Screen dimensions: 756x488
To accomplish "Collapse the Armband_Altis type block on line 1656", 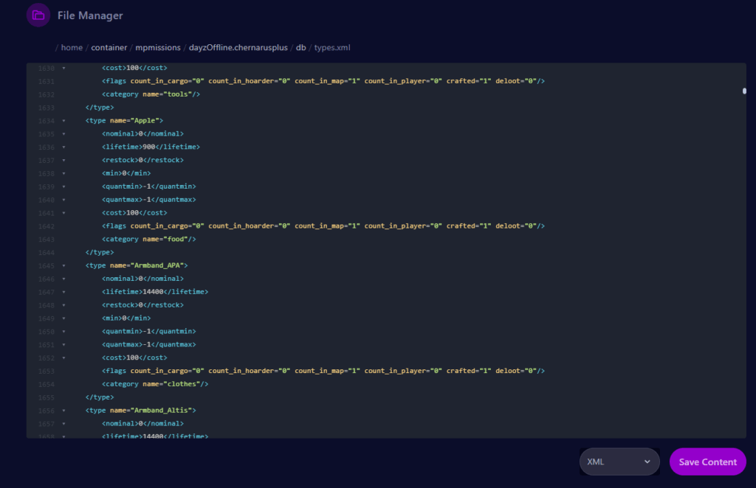I will [63, 410].
